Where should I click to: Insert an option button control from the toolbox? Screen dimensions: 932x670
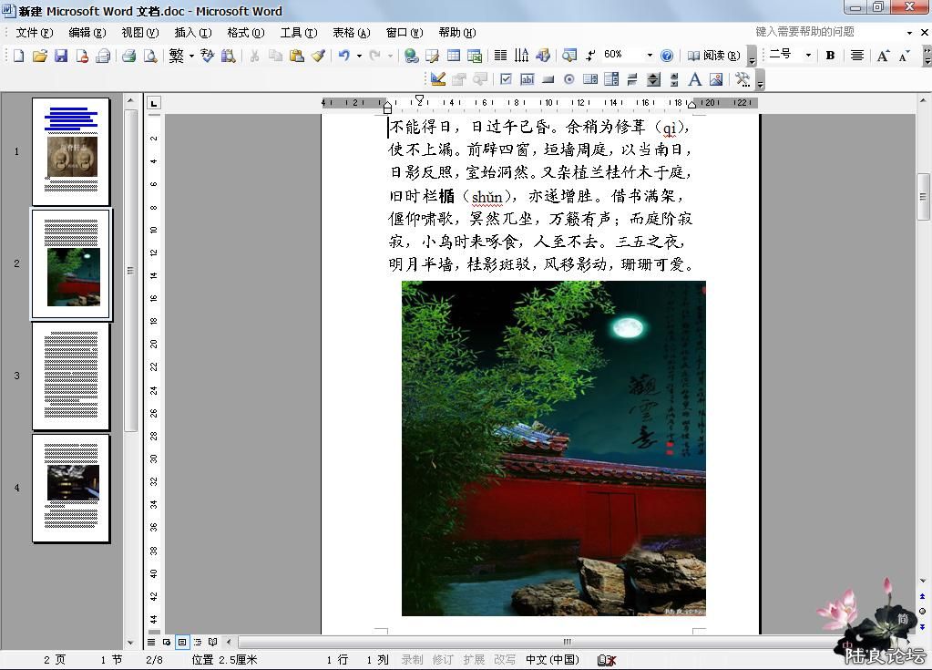click(569, 79)
